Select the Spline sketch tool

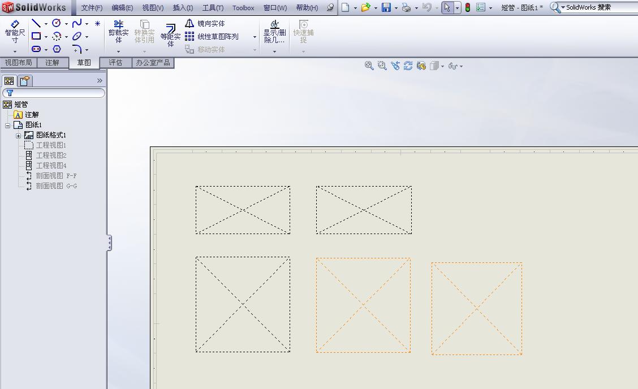pyautogui.click(x=77, y=24)
